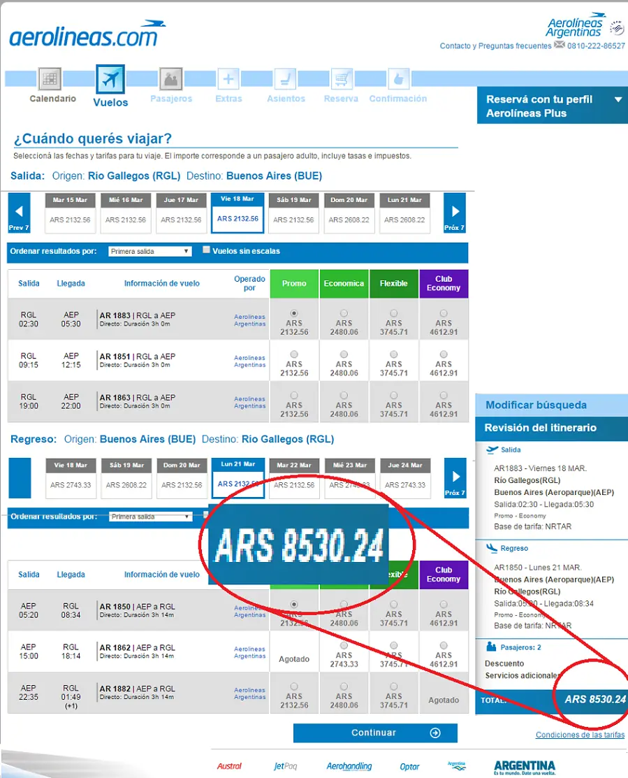Screen dimensions: 628x778
Task: Click the Optar footer logo
Action: coord(409,767)
